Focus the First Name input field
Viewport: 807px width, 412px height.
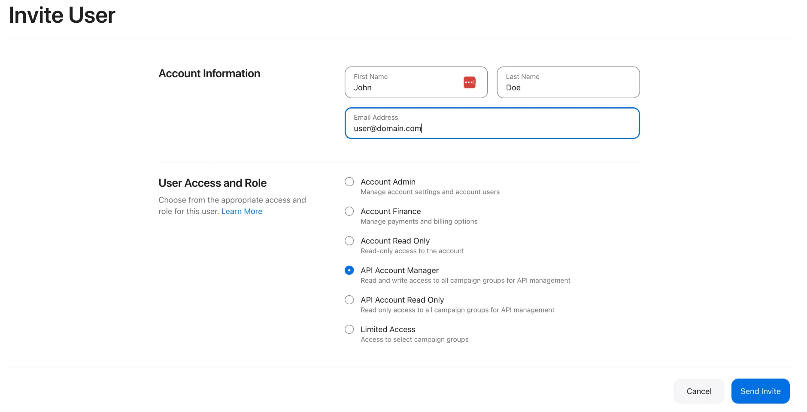pos(416,82)
